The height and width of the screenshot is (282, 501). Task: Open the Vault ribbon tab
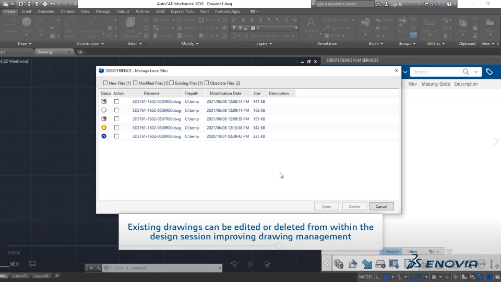tap(204, 11)
